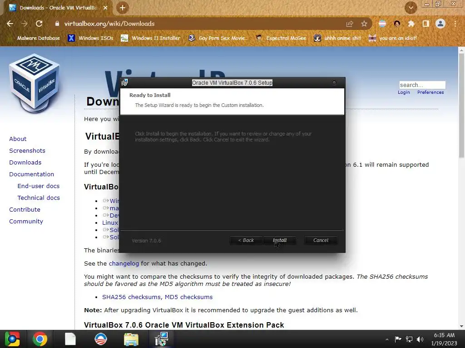Open the striped flag extension icon
Viewport: 465px width, 348px height.
click(x=382, y=24)
